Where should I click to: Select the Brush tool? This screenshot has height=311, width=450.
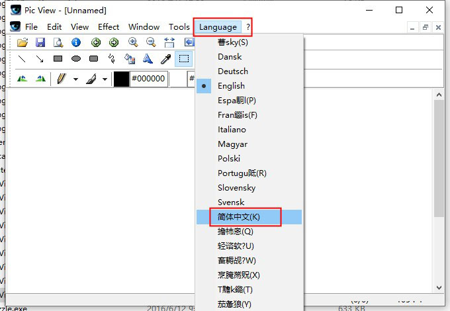(x=91, y=79)
